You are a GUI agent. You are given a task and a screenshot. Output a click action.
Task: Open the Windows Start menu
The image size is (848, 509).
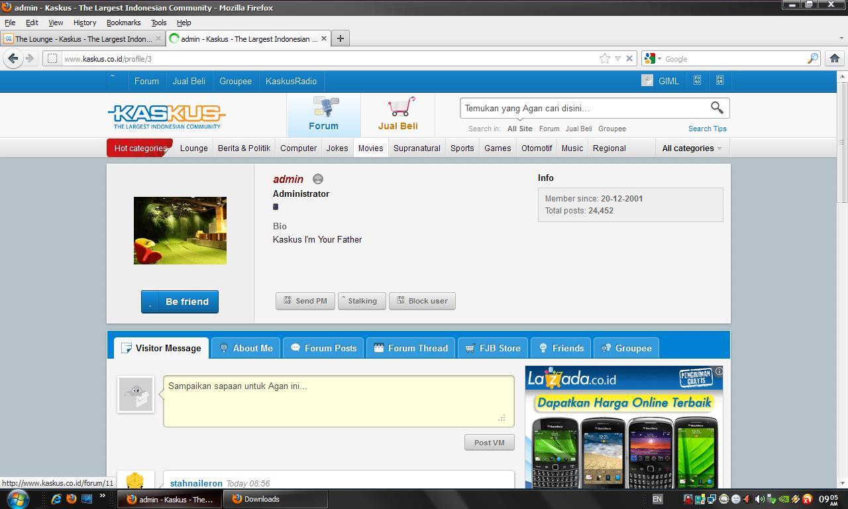[x=17, y=499]
